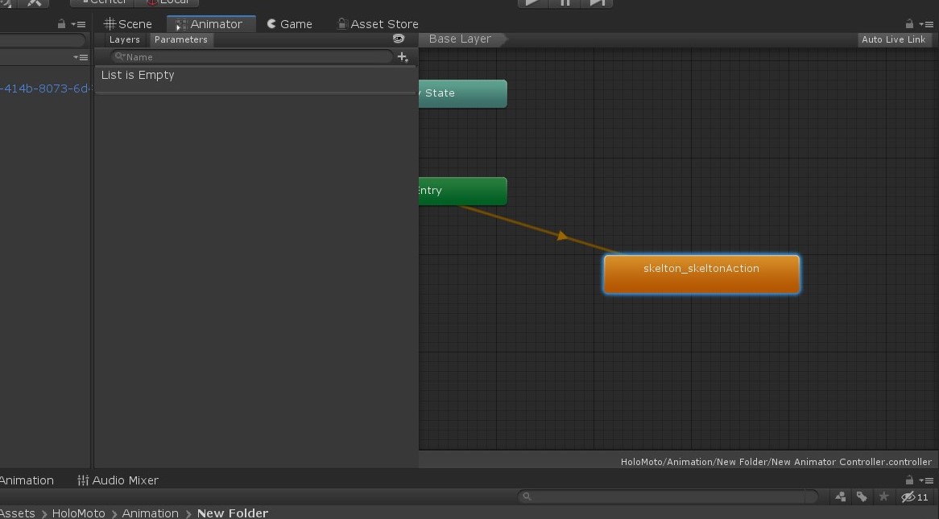Click the parameter Name search field

[x=251, y=57]
